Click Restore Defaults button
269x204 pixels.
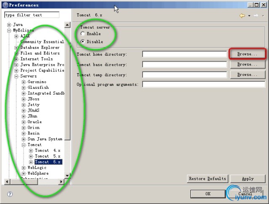click(x=208, y=179)
